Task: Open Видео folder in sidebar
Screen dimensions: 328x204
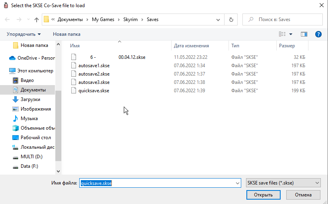Action: 23,80
